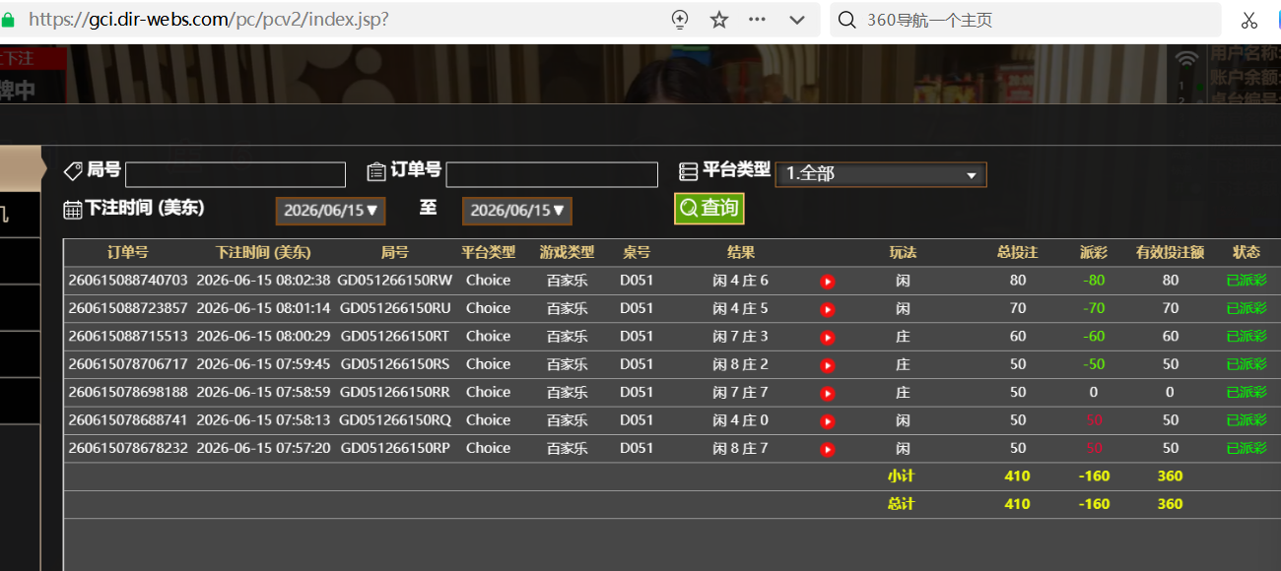The image size is (1281, 571).
Task: Play video replay for round GD051266150RP
Action: point(828,449)
